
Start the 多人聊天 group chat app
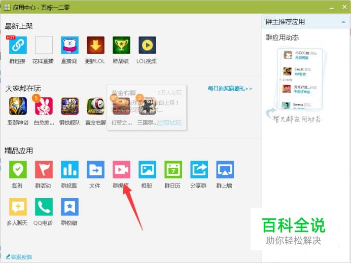click(x=18, y=207)
